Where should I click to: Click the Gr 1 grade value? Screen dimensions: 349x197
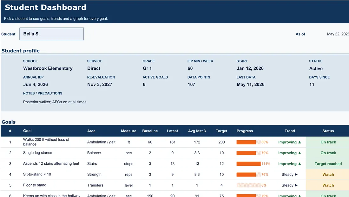tap(147, 68)
